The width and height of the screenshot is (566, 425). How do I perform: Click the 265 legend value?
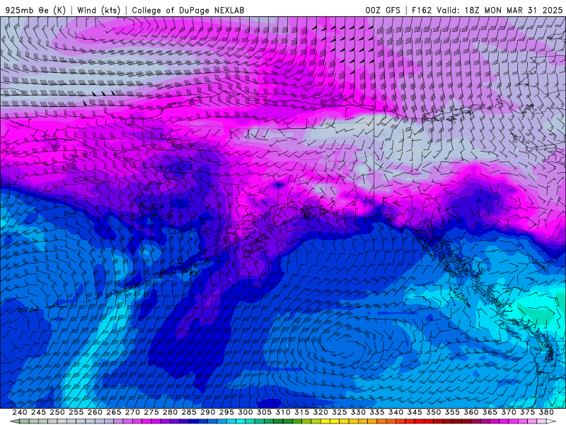click(113, 412)
